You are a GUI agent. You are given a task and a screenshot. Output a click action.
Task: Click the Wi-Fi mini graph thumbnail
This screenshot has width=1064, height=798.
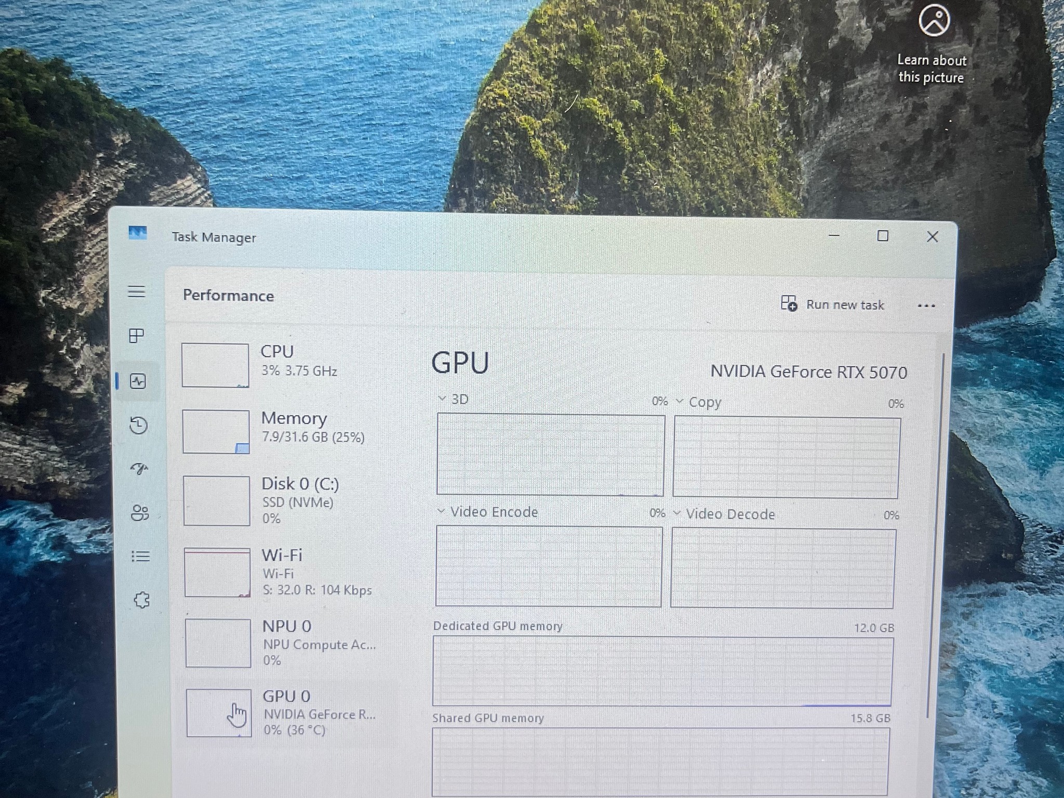(218, 573)
